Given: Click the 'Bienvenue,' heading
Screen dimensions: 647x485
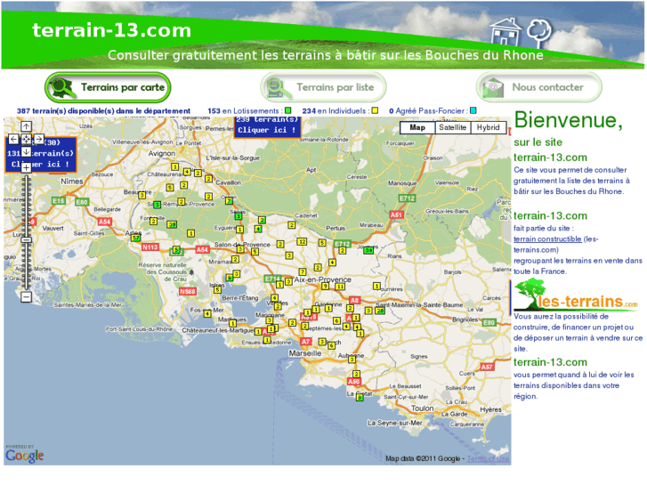Looking at the screenshot, I should 569,120.
